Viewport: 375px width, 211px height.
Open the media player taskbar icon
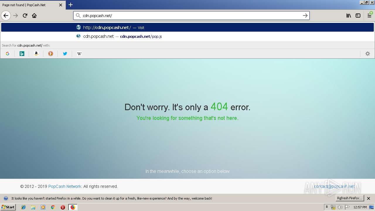click(x=43, y=207)
